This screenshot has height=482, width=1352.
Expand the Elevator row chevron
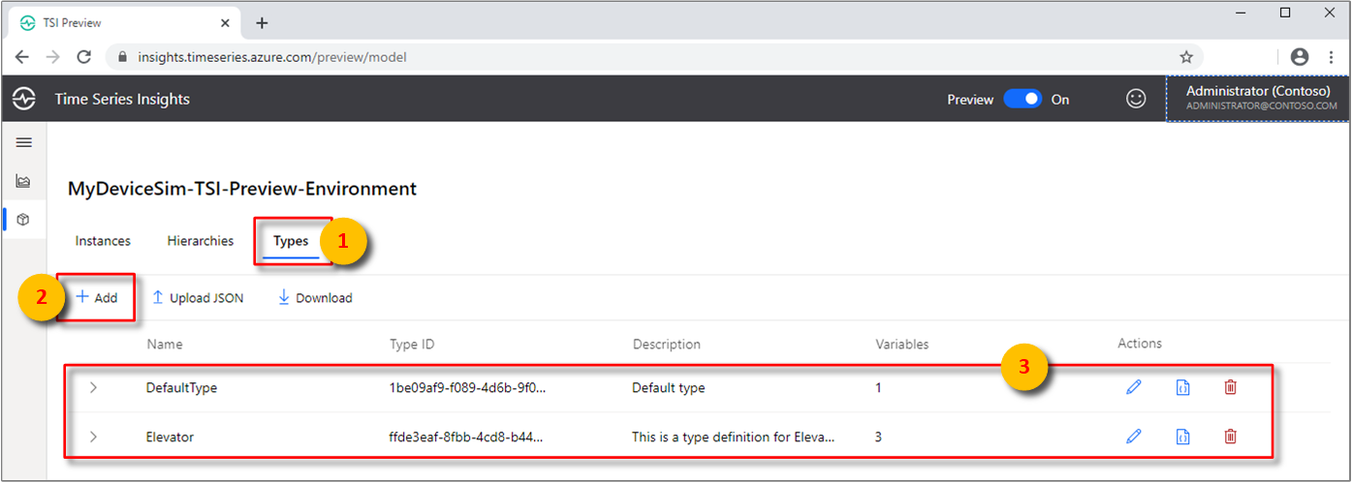93,437
